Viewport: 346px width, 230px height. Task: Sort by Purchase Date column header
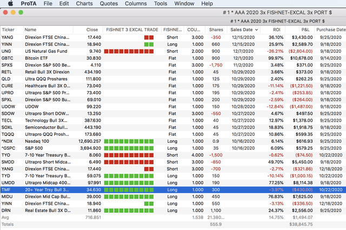pyautogui.click(x=331, y=30)
